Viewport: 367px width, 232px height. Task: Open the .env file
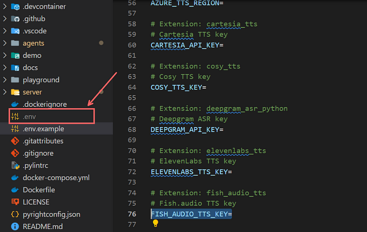29,116
